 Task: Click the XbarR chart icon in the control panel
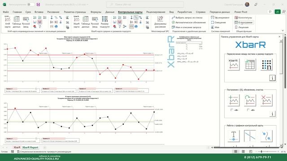point(233,64)
